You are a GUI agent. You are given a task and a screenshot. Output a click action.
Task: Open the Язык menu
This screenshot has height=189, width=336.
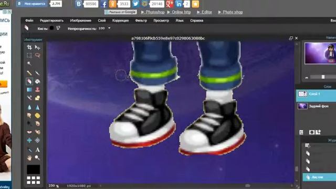tap(180, 20)
